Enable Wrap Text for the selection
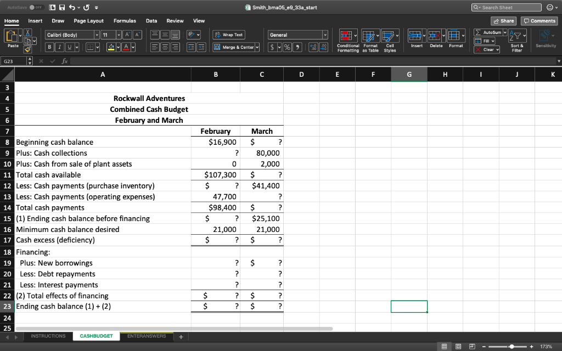The image size is (562, 351). pos(228,35)
